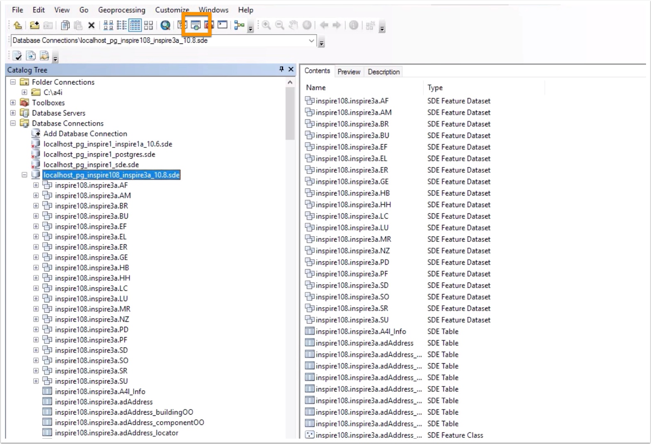Expand inspire108.inspire3a.HB dataset in tree
Screen dimensions: 651x444
pyautogui.click(x=36, y=268)
